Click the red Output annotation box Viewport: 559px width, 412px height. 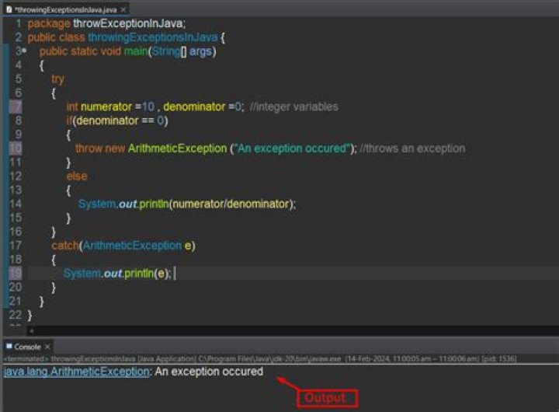coord(326,398)
